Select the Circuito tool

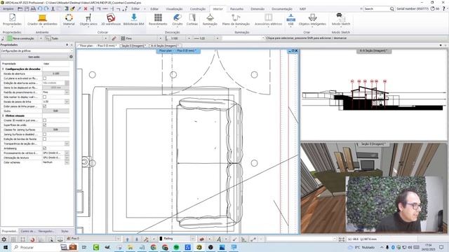177,20
